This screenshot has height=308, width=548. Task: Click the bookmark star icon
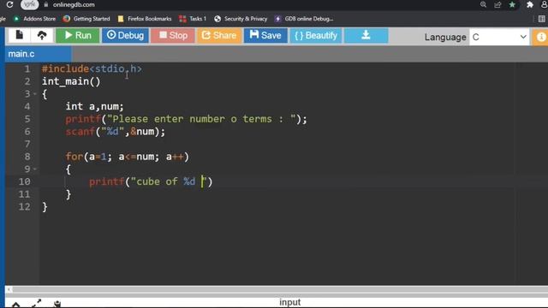512,4
